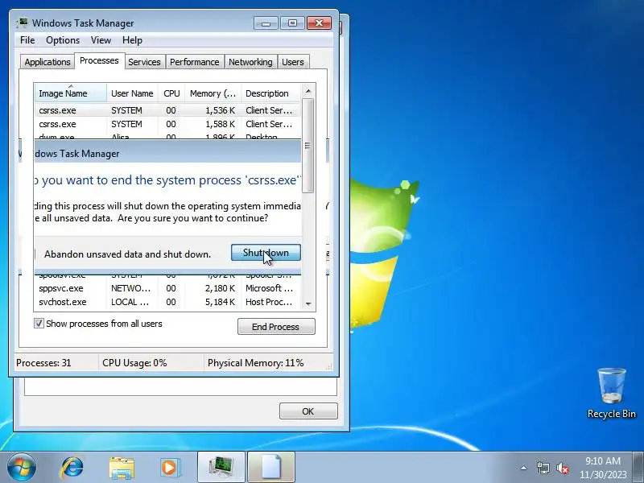Image resolution: width=644 pixels, height=483 pixels.
Task: Open the Options menu
Action: click(x=63, y=40)
